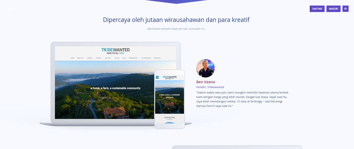Click Ben Keene's profile photo
Screen dimensions: 354x149
click(x=205, y=68)
